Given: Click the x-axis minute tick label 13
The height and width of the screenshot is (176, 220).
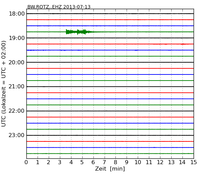Looking at the screenshot, I should [171, 162].
